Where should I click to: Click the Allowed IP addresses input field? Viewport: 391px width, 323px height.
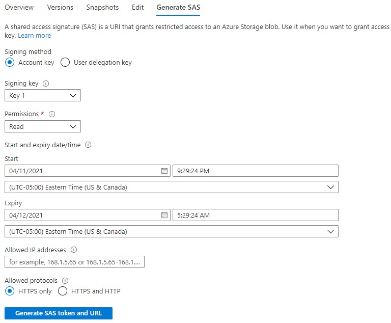pos(74,262)
